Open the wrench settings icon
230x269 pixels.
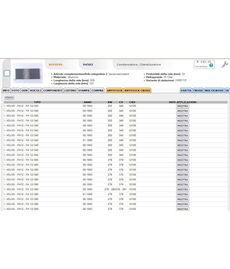(x=225, y=64)
